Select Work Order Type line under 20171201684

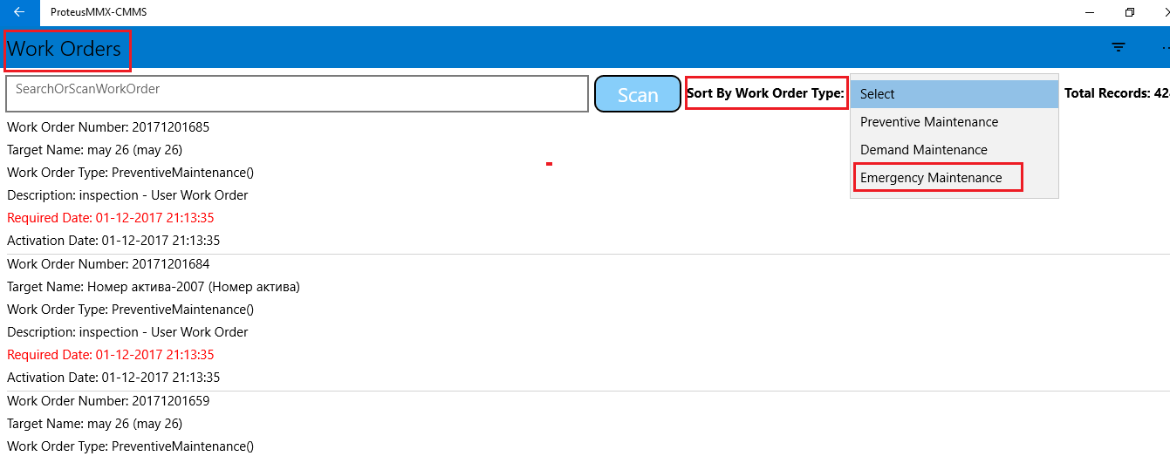131,310
